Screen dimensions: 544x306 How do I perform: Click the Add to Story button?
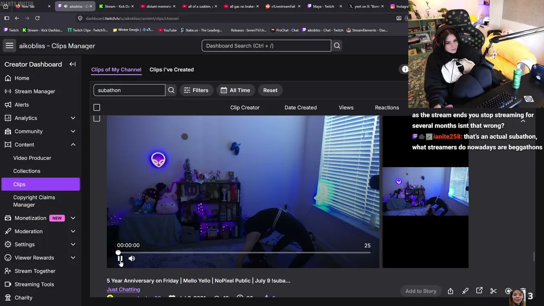[x=421, y=291]
